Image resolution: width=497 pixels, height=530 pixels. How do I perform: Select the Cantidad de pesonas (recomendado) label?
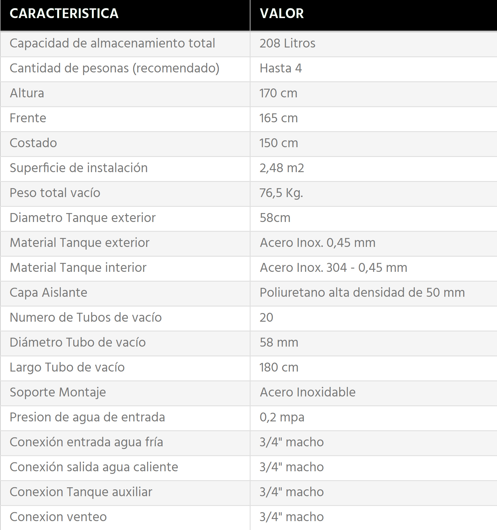114,69
